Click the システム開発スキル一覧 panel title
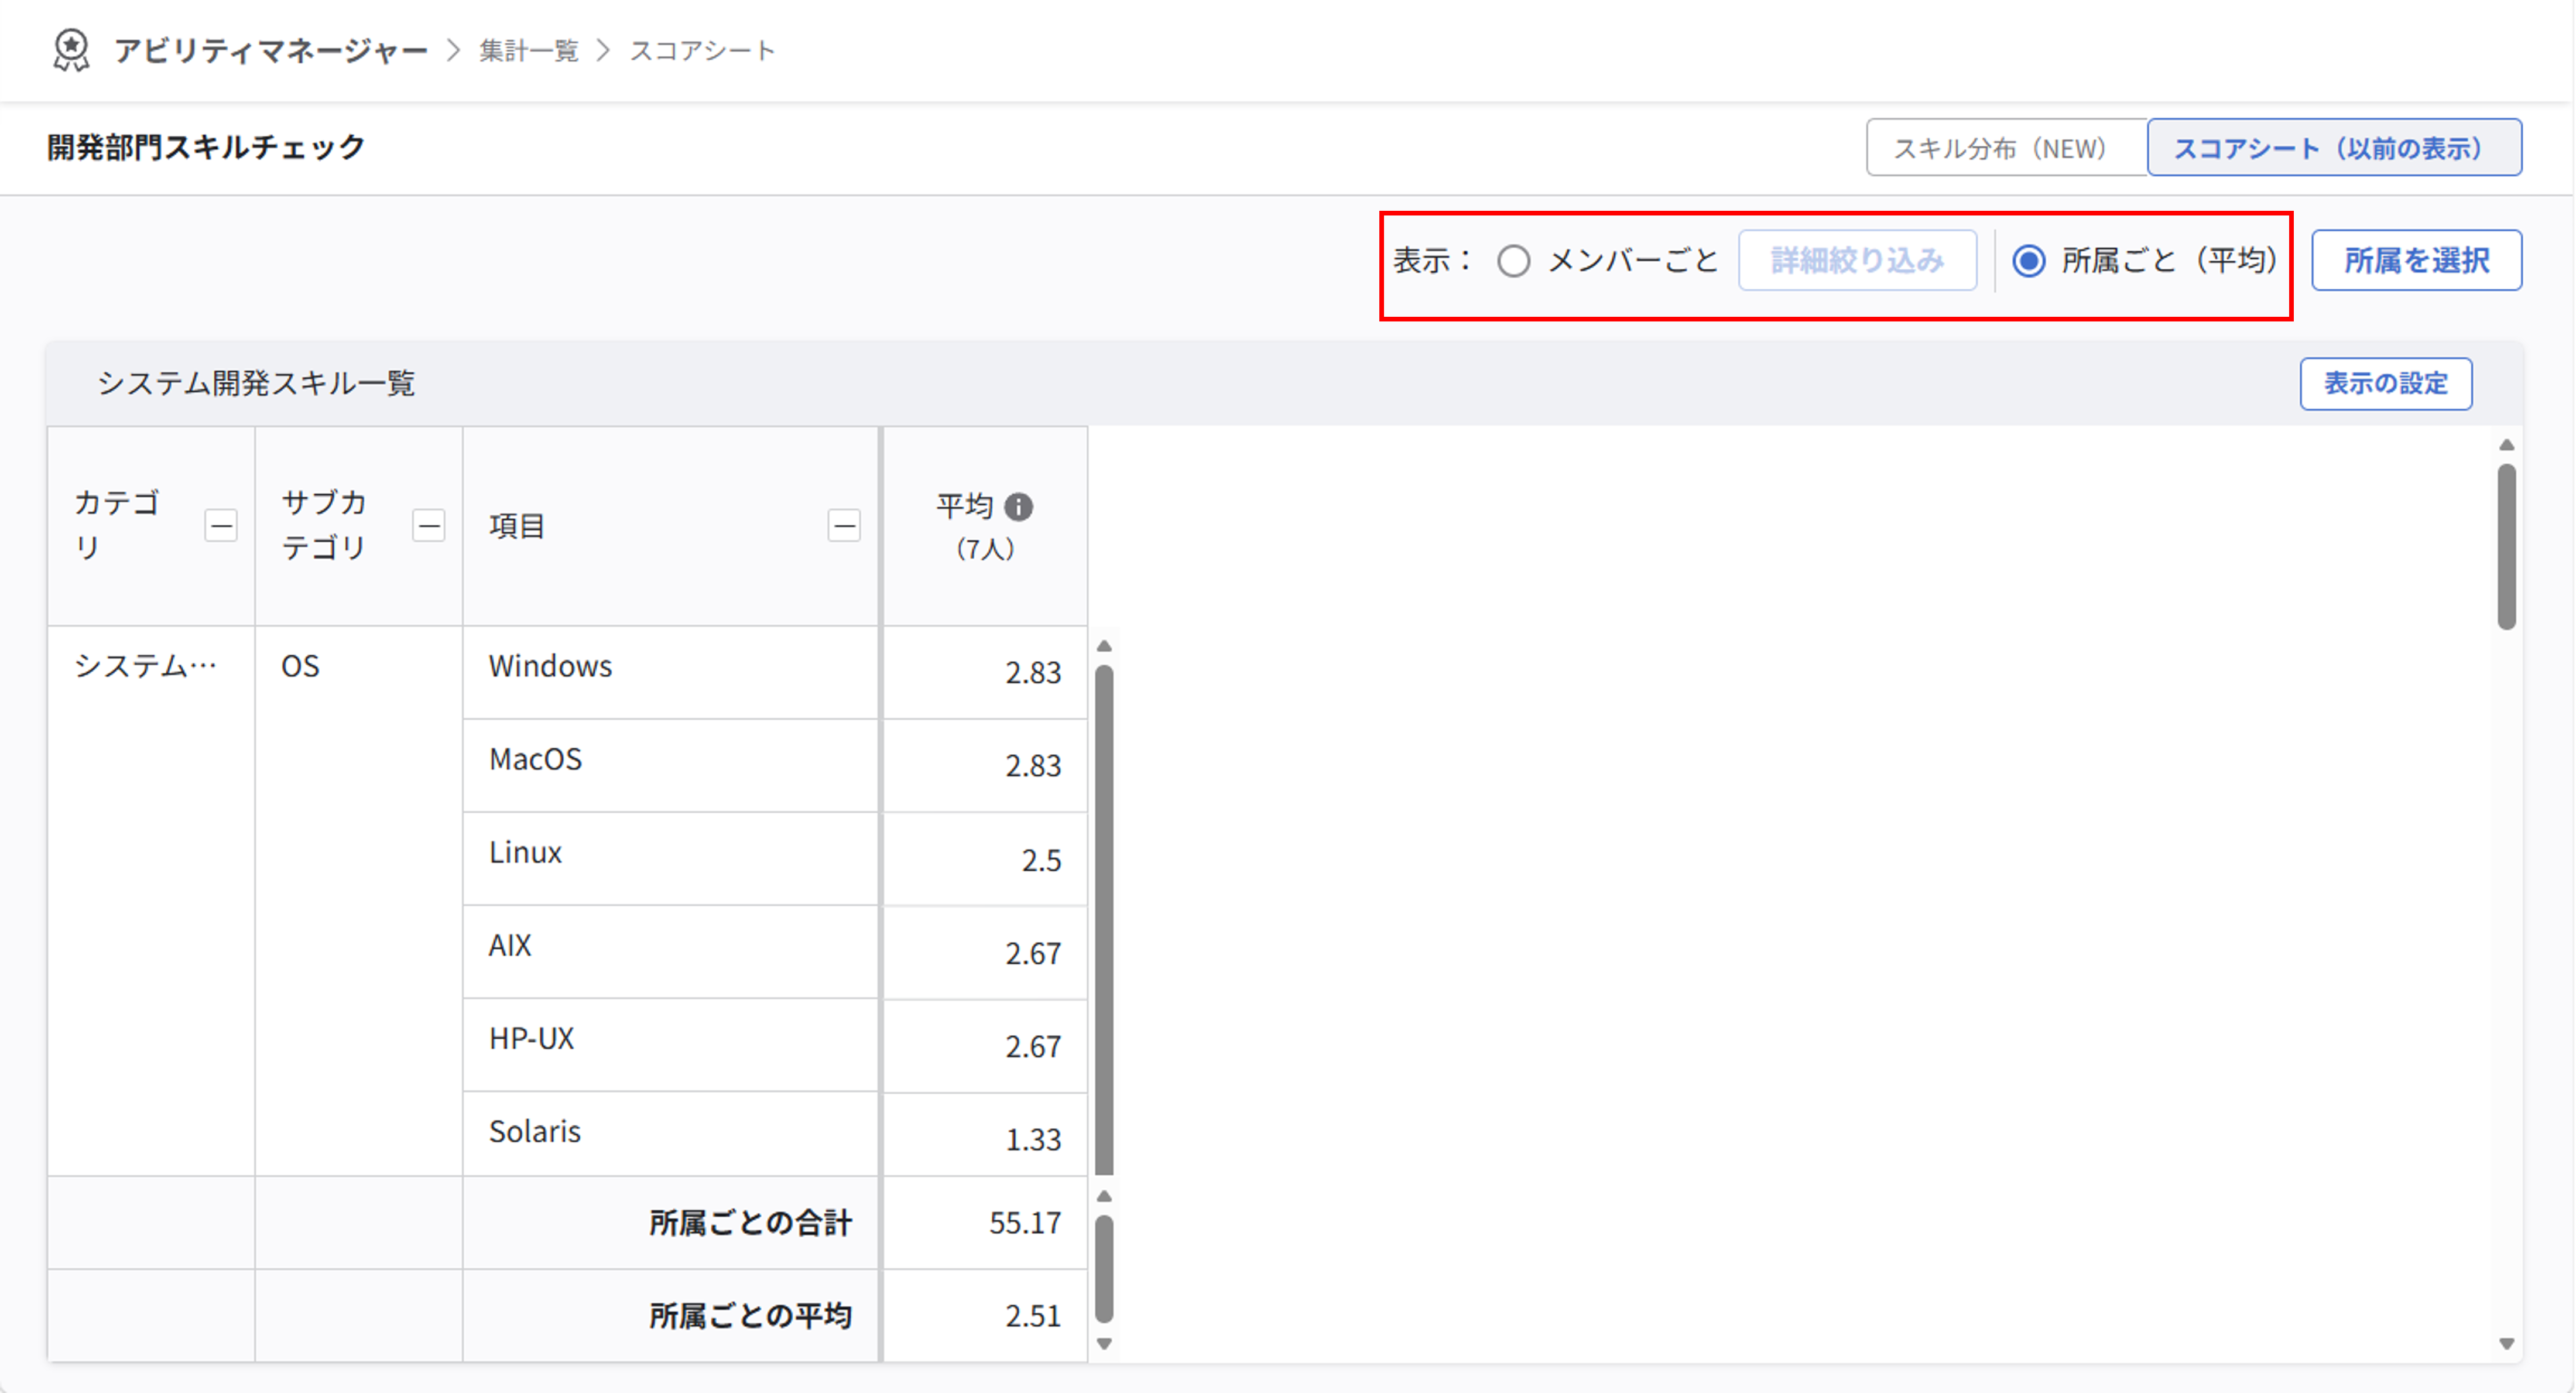This screenshot has width=2576, height=1393. pos(256,383)
